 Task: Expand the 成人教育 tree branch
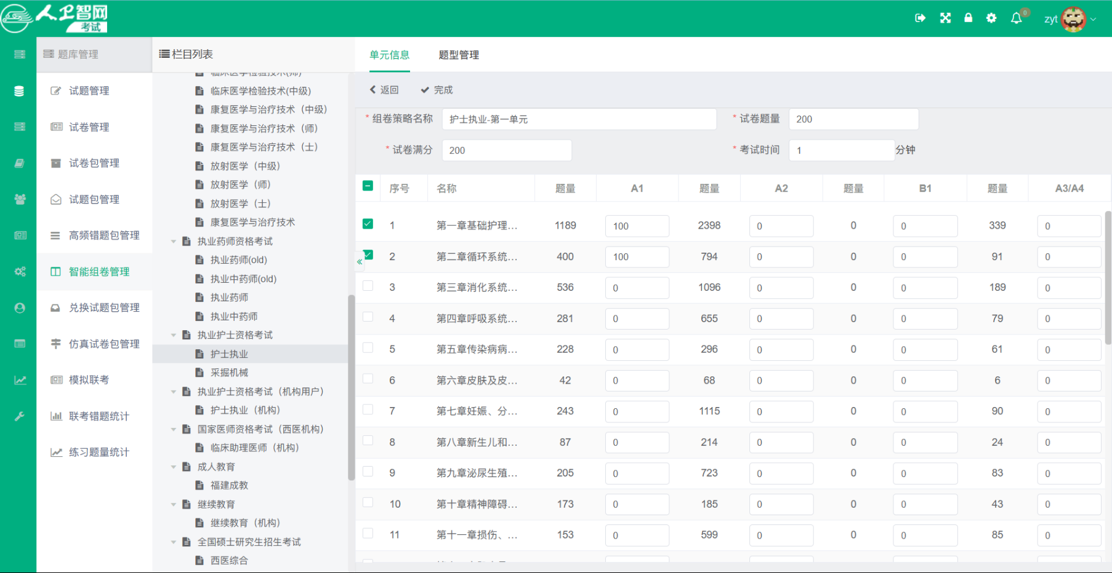(x=173, y=467)
